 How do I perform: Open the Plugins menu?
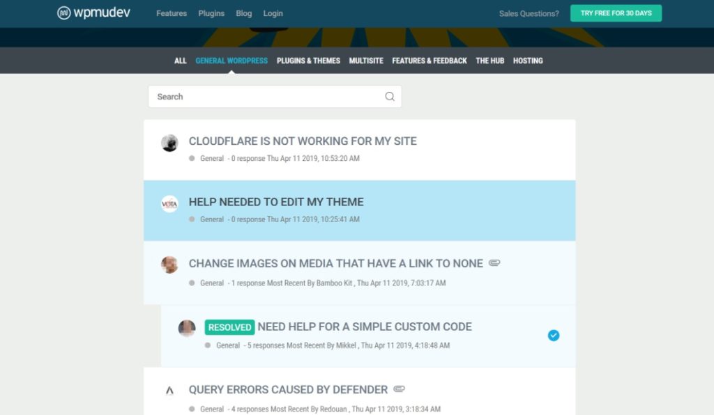tap(211, 13)
